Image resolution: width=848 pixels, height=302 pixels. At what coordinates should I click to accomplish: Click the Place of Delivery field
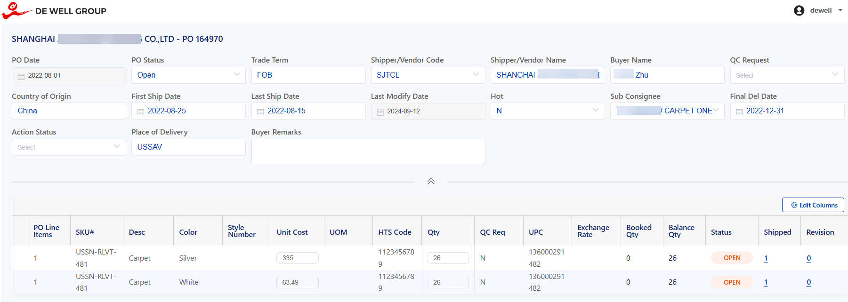(188, 147)
